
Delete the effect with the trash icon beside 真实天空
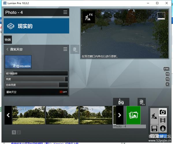(75, 49)
